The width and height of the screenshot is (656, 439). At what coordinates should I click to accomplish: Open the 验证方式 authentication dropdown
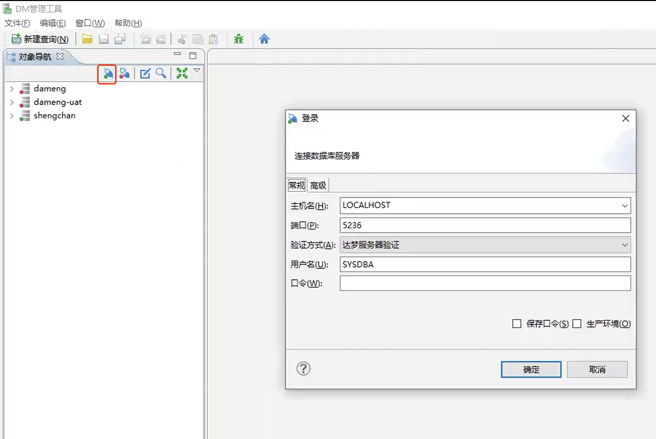pos(625,245)
